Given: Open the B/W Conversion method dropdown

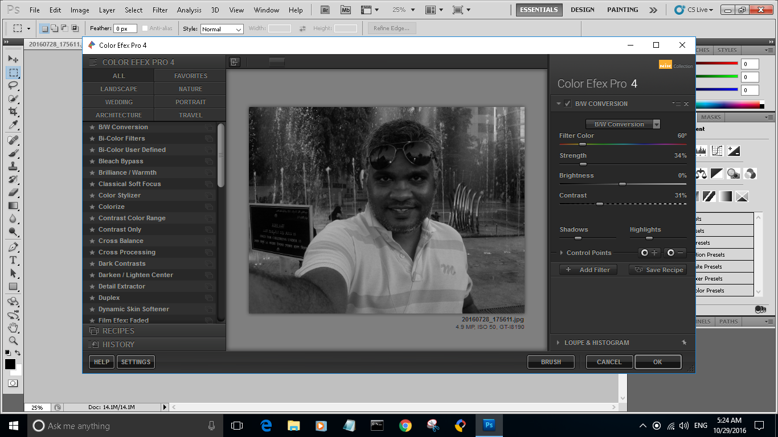Looking at the screenshot, I should tap(623, 124).
